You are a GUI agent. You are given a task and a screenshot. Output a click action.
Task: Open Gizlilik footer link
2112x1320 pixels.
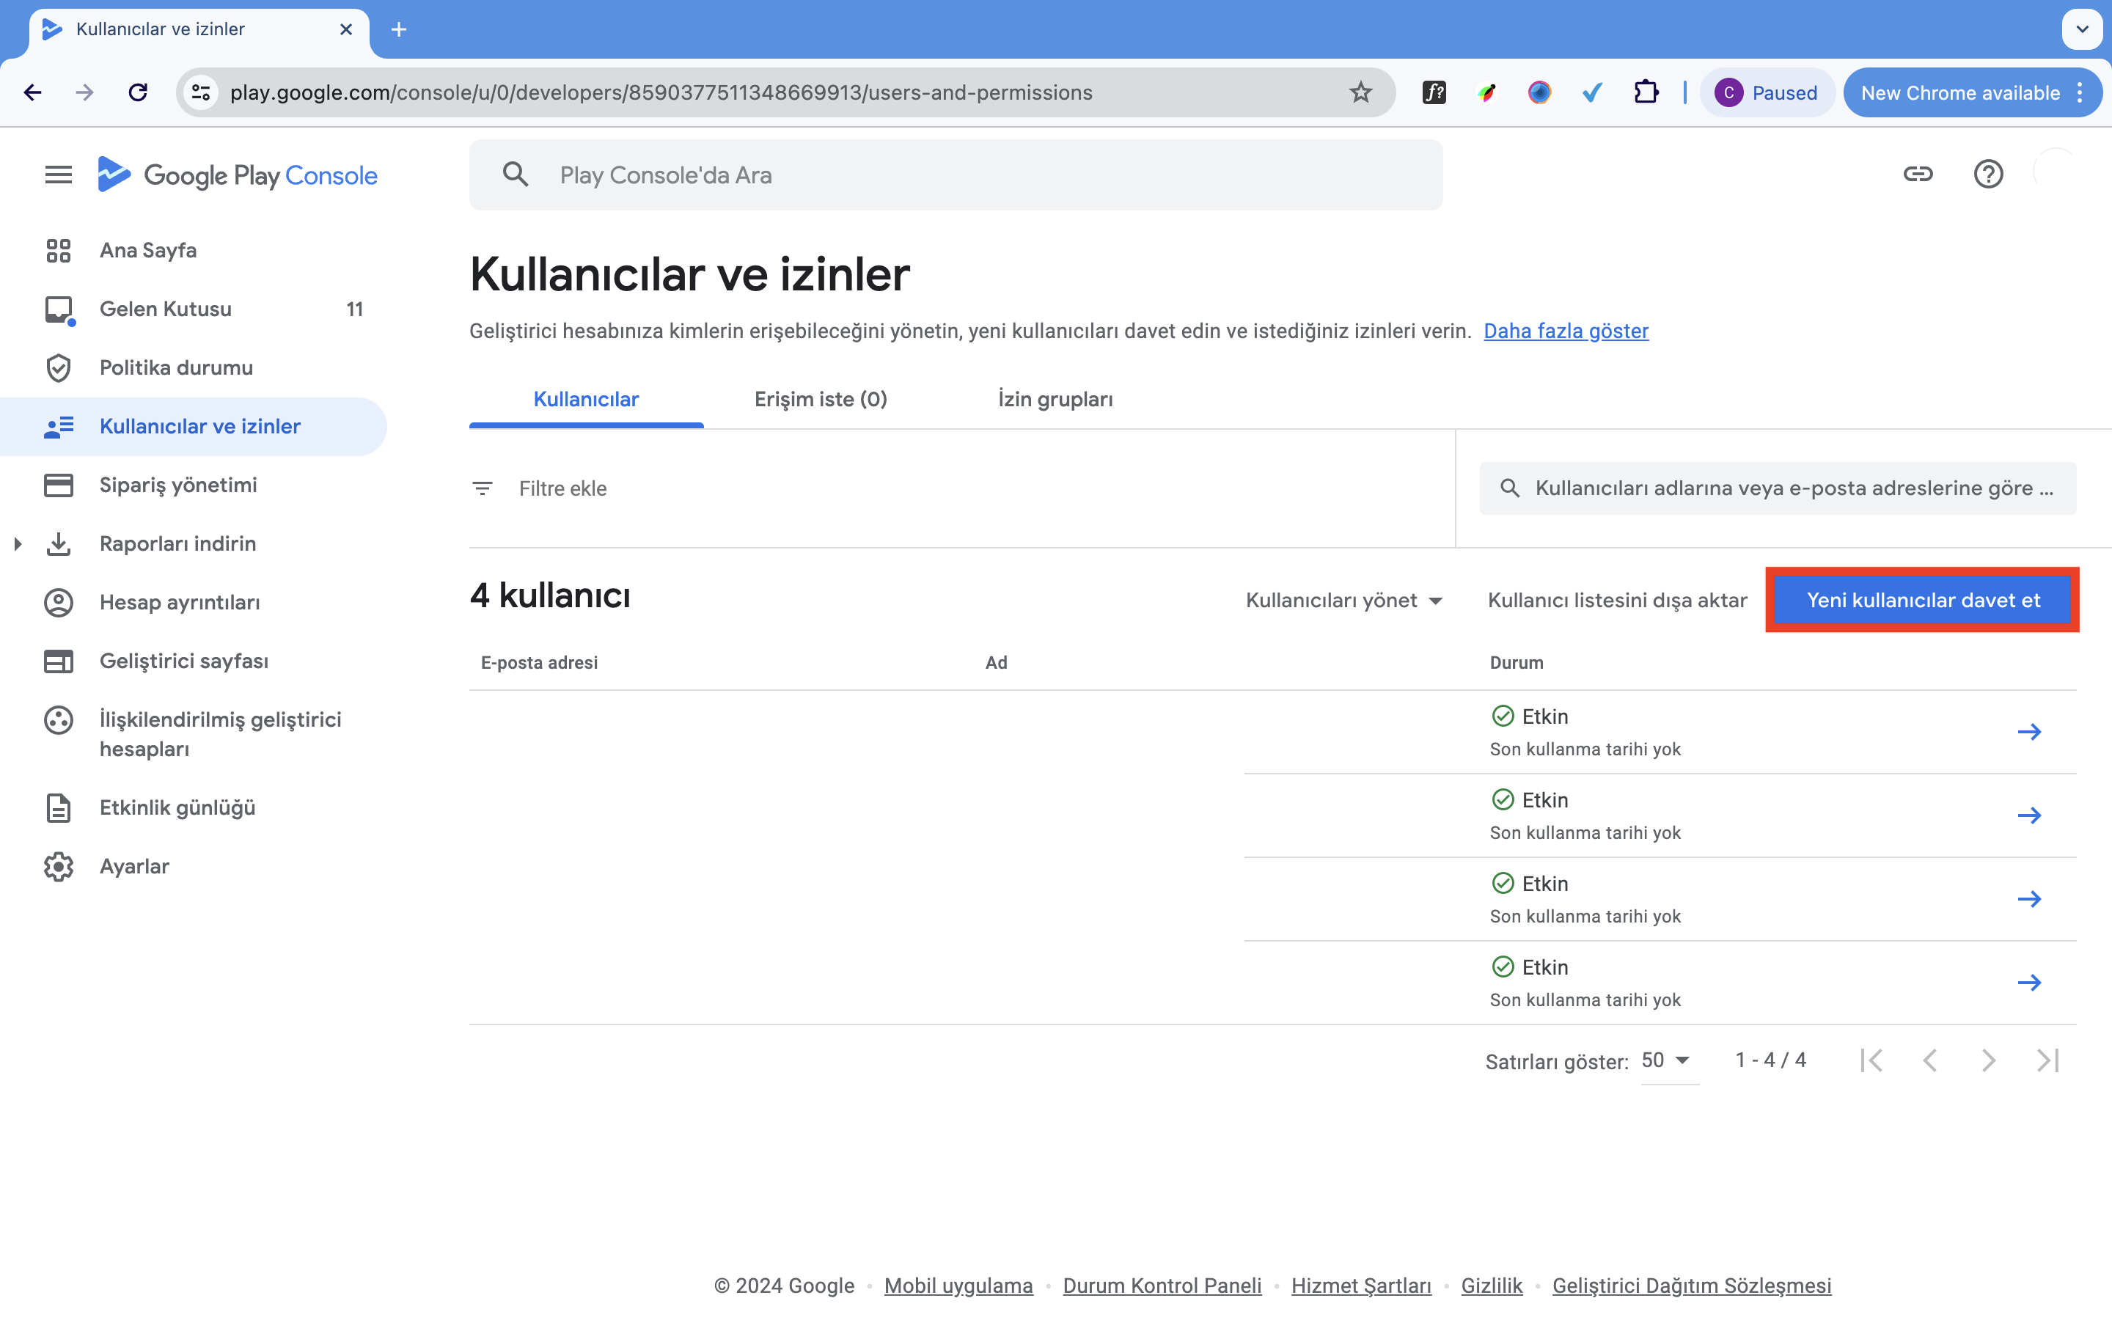1492,1286
